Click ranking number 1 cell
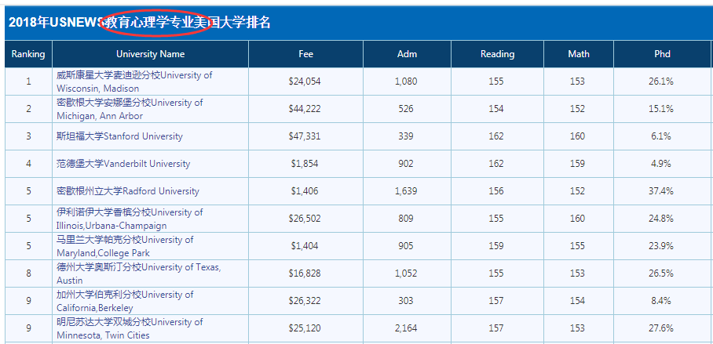713x344 pixels. tap(28, 81)
